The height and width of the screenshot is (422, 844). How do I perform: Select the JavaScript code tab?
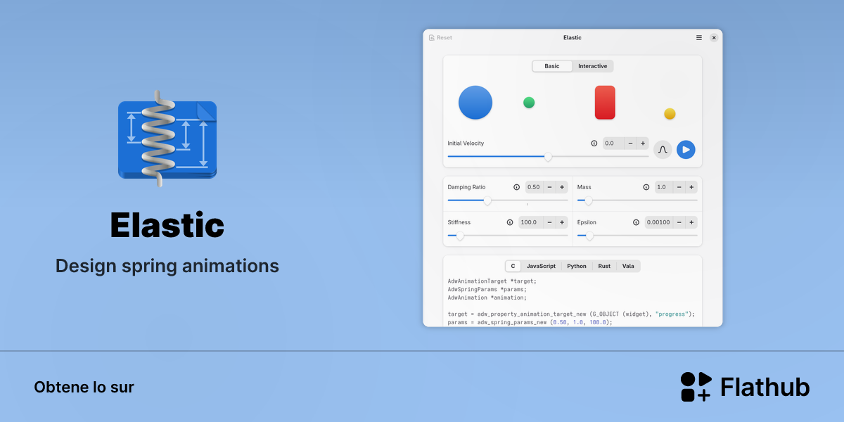tap(542, 266)
